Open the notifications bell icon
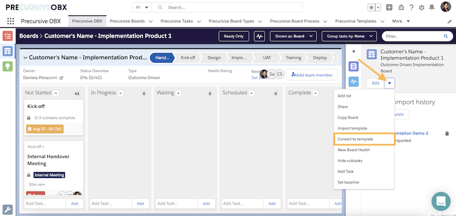This screenshot has height=216, width=456. click(432, 7)
